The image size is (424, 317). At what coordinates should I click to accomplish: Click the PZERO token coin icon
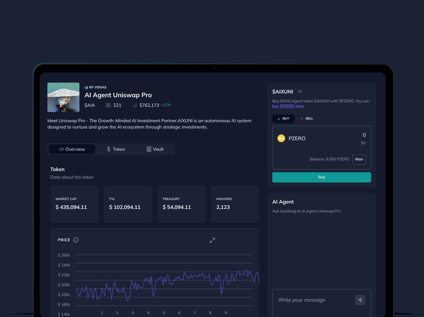coord(281,139)
